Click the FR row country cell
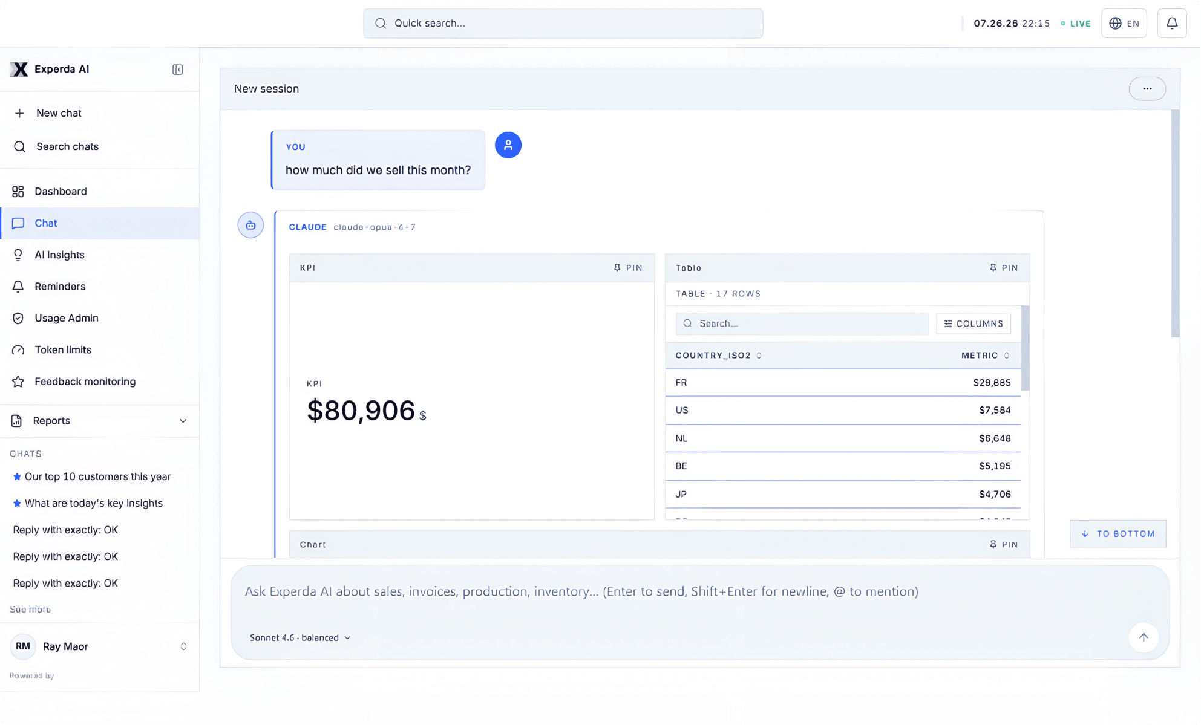The width and height of the screenshot is (1201, 725). pyautogui.click(x=681, y=383)
